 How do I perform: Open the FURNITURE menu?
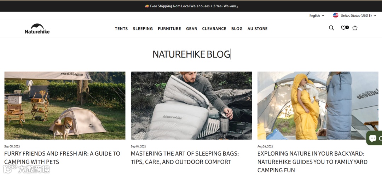coord(169,29)
